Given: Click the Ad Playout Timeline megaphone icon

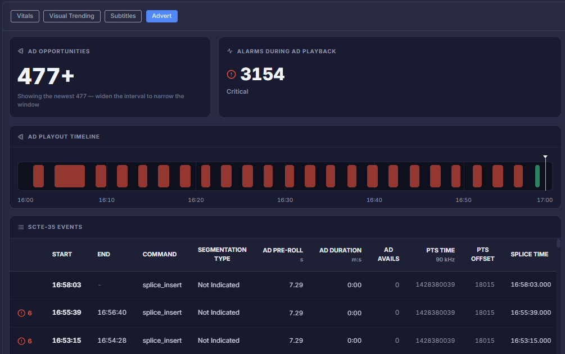Looking at the screenshot, I should tap(21, 137).
